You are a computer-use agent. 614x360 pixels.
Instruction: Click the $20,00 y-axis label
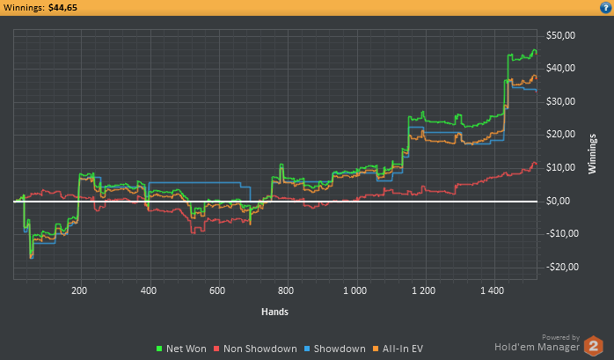[x=560, y=135]
